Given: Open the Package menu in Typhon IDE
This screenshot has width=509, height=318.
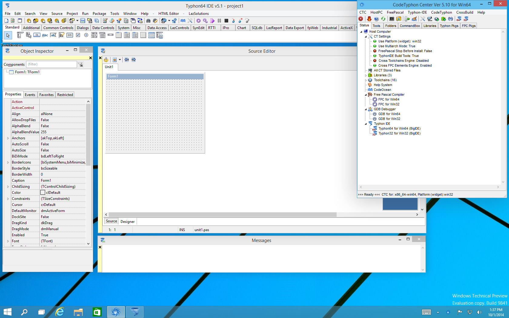Looking at the screenshot, I should coord(99,14).
